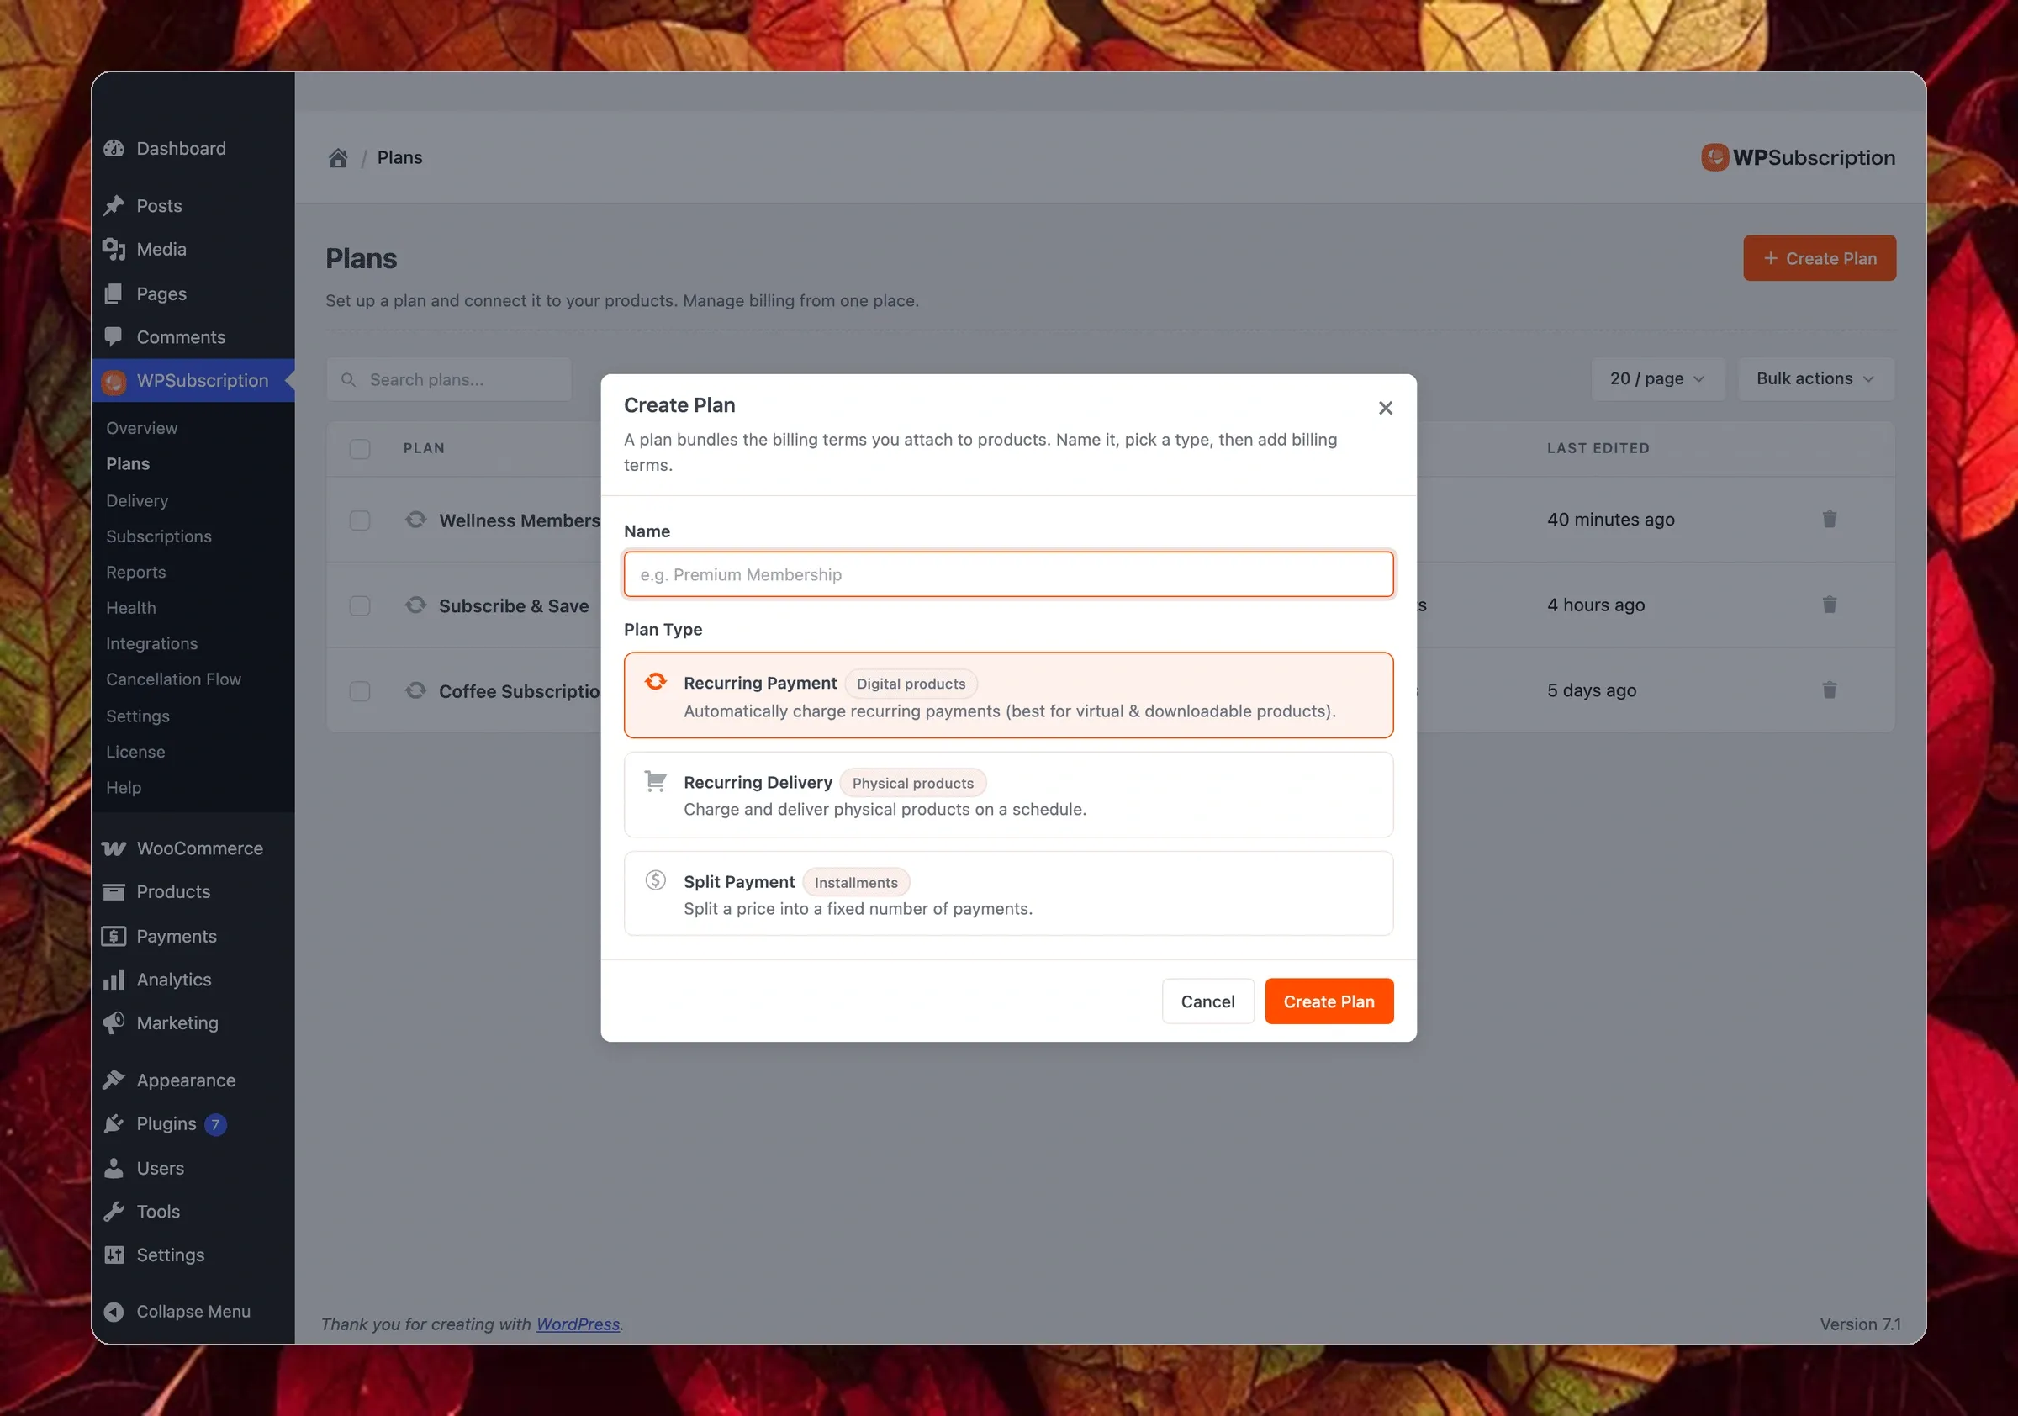Click the Media library icon

coord(114,250)
